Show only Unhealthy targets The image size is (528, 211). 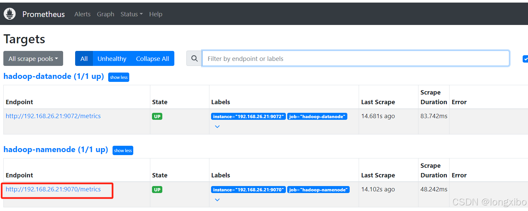[112, 59]
